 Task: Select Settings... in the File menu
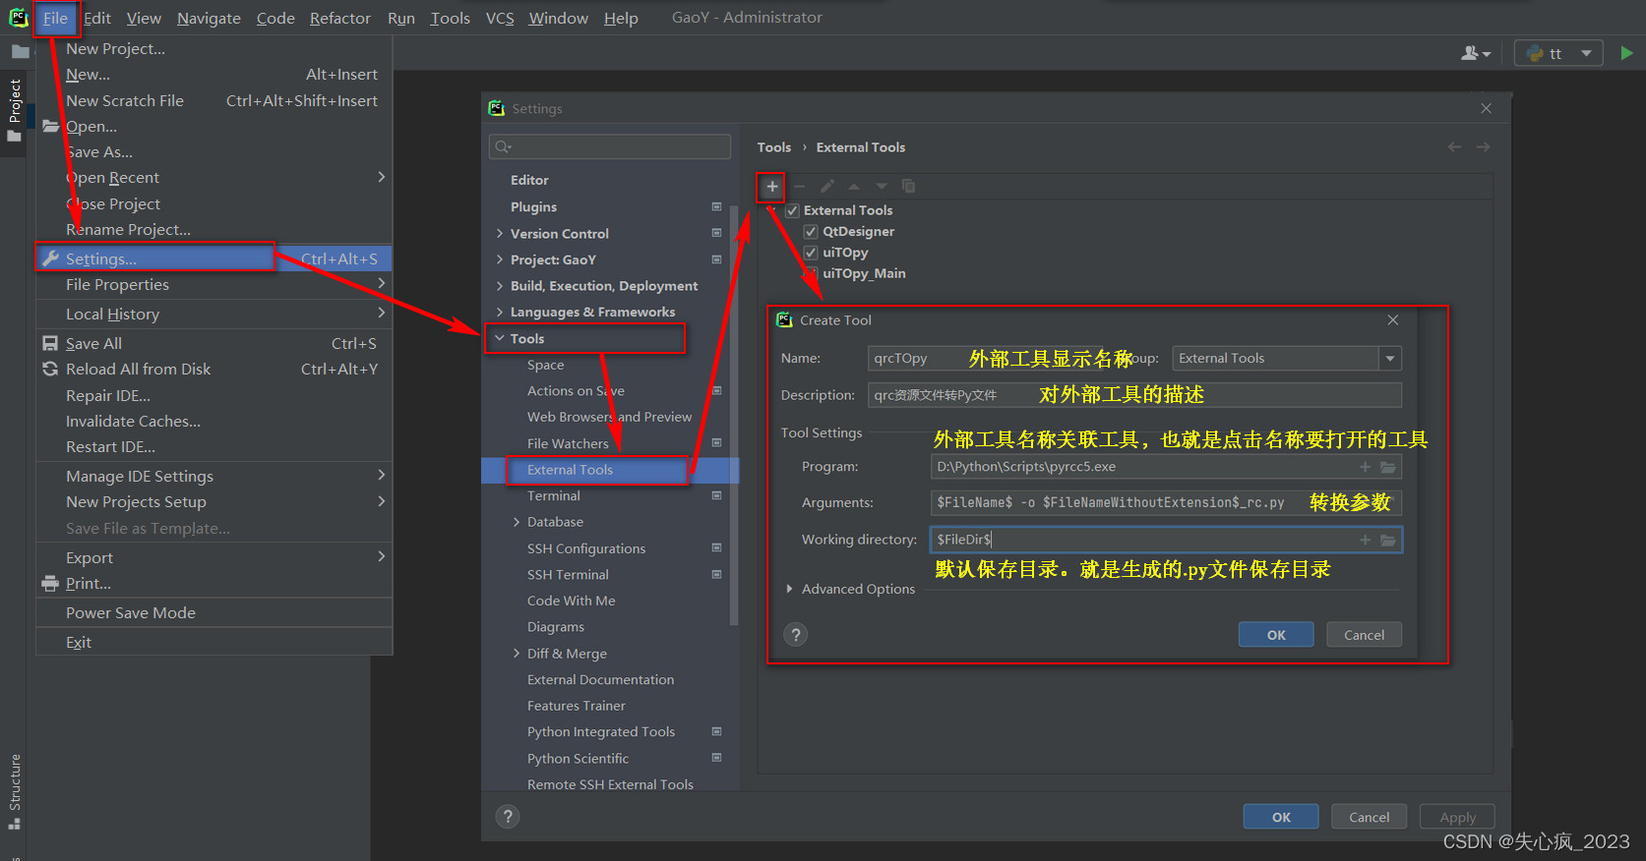(x=214, y=258)
